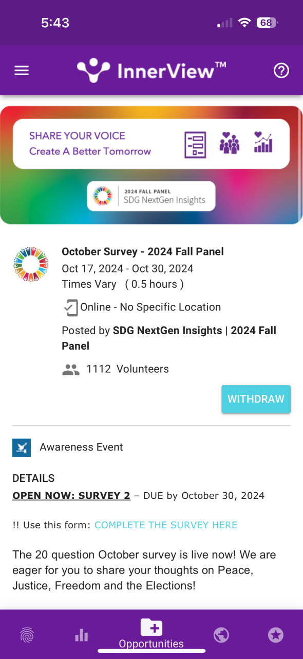Open the COMPLETE THE SURVEY HERE link
The image size is (303, 659).
(166, 525)
